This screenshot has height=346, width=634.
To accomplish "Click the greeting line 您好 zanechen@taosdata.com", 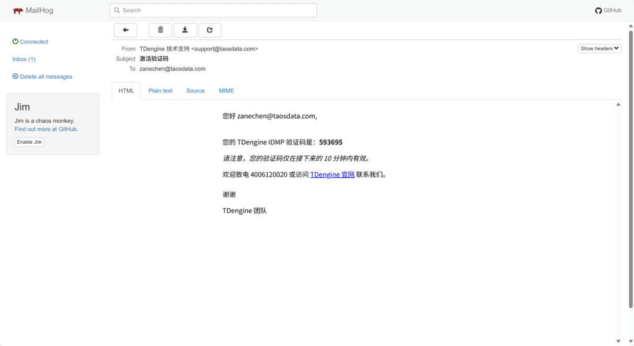I will coord(270,117).
